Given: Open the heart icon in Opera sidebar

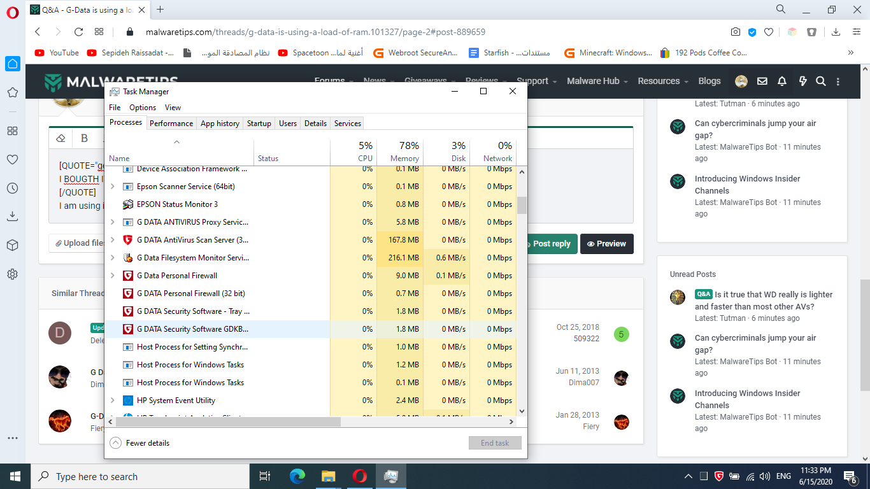Looking at the screenshot, I should click(x=12, y=160).
